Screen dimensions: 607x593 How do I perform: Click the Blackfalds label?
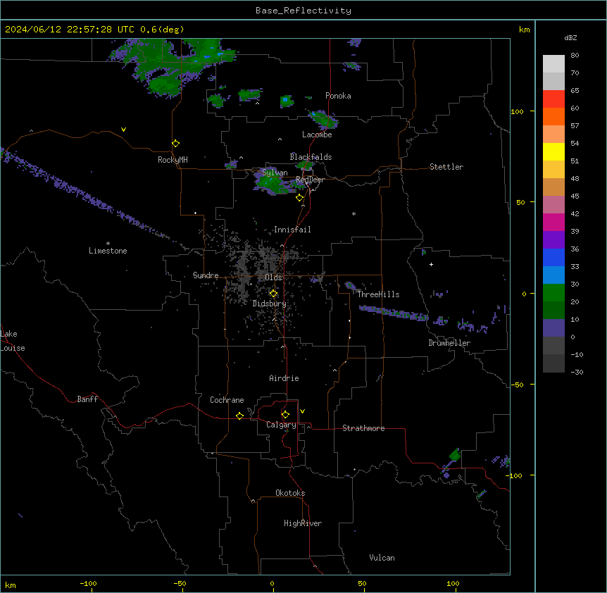click(x=311, y=157)
